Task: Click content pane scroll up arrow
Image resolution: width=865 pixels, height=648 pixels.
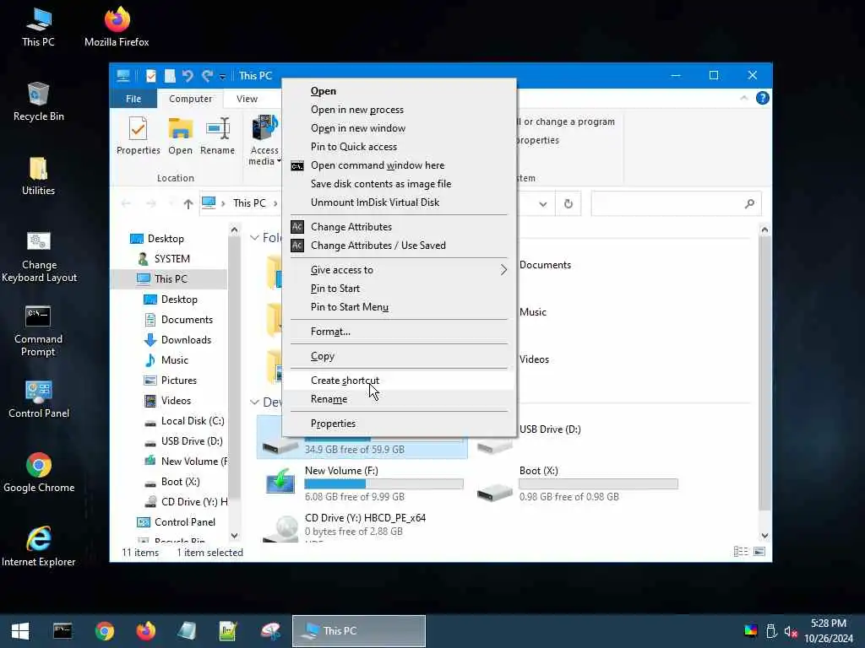Action: (764, 229)
